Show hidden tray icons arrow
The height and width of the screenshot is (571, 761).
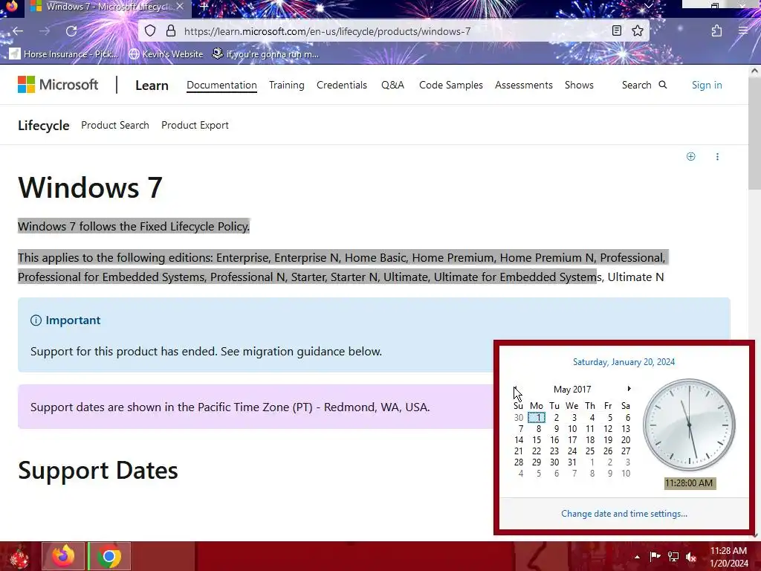(x=637, y=557)
